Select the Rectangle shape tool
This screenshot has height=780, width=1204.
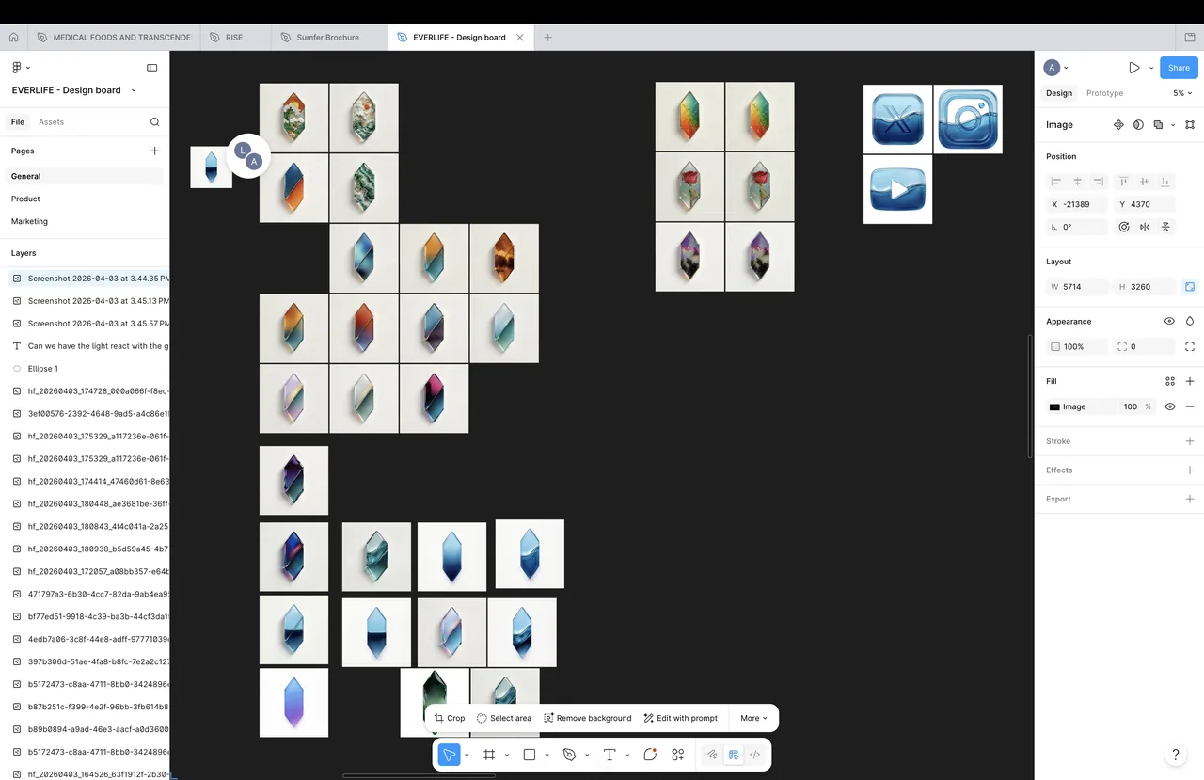pos(530,755)
